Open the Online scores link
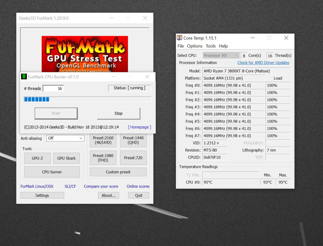 (138, 186)
